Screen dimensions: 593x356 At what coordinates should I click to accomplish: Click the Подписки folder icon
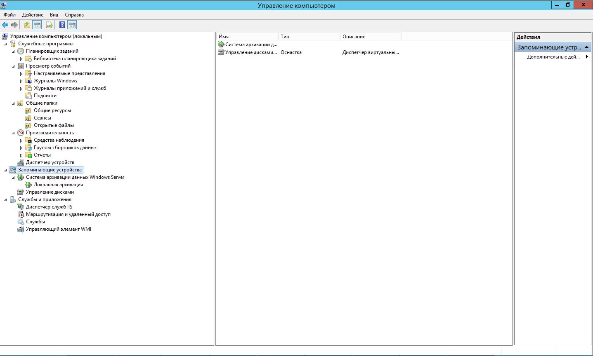click(28, 96)
